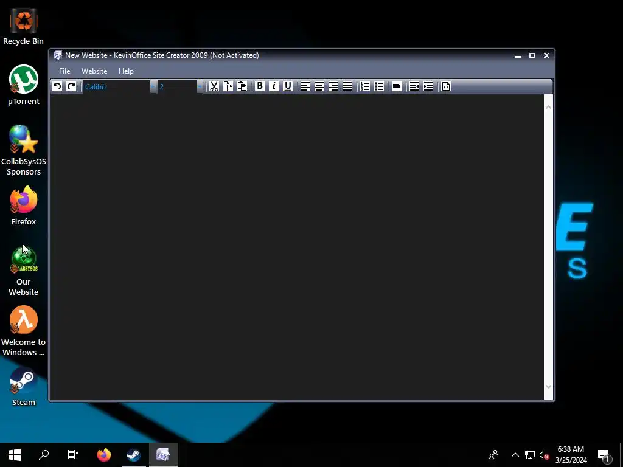This screenshot has width=623, height=467.
Task: Click the Site Creator title bar app icon
Action: point(58,55)
